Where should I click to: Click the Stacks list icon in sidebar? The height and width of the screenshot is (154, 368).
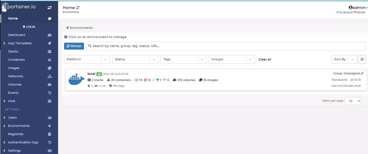(49, 52)
